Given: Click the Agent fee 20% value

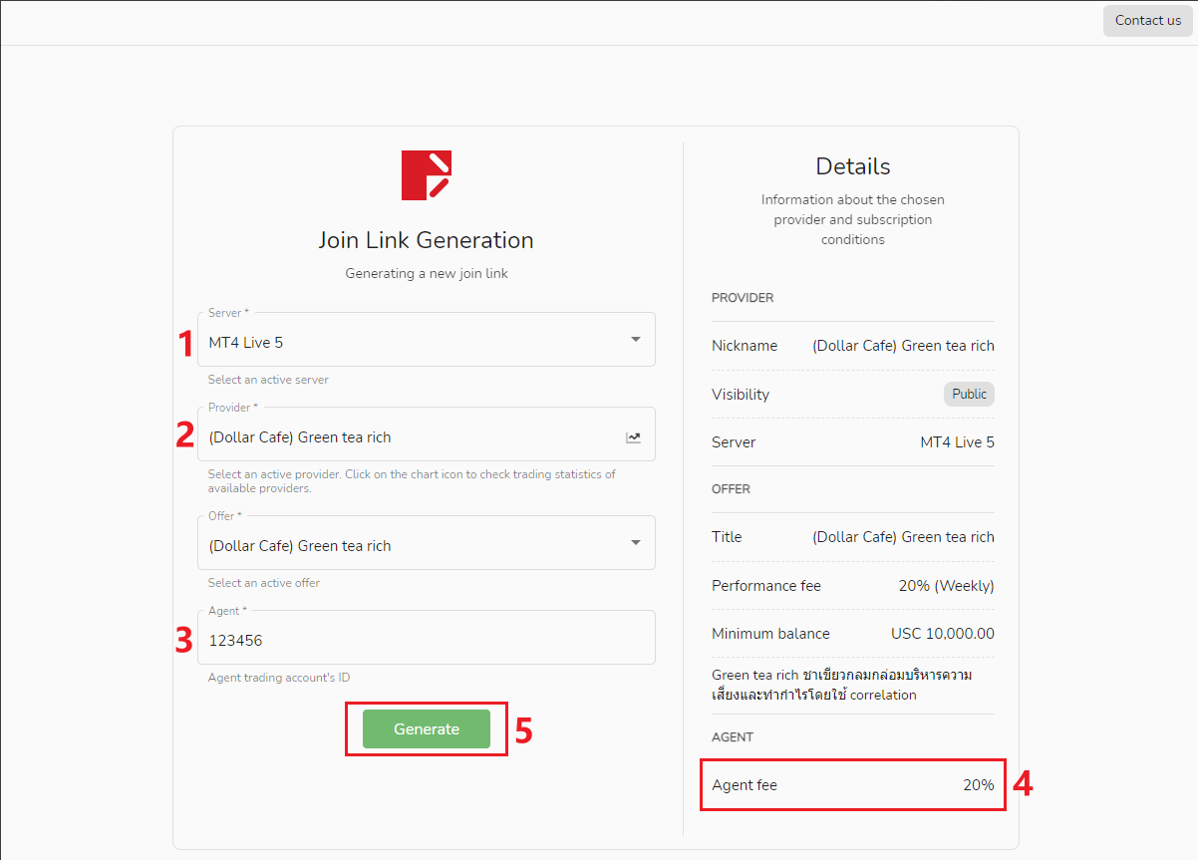Looking at the screenshot, I should [979, 785].
